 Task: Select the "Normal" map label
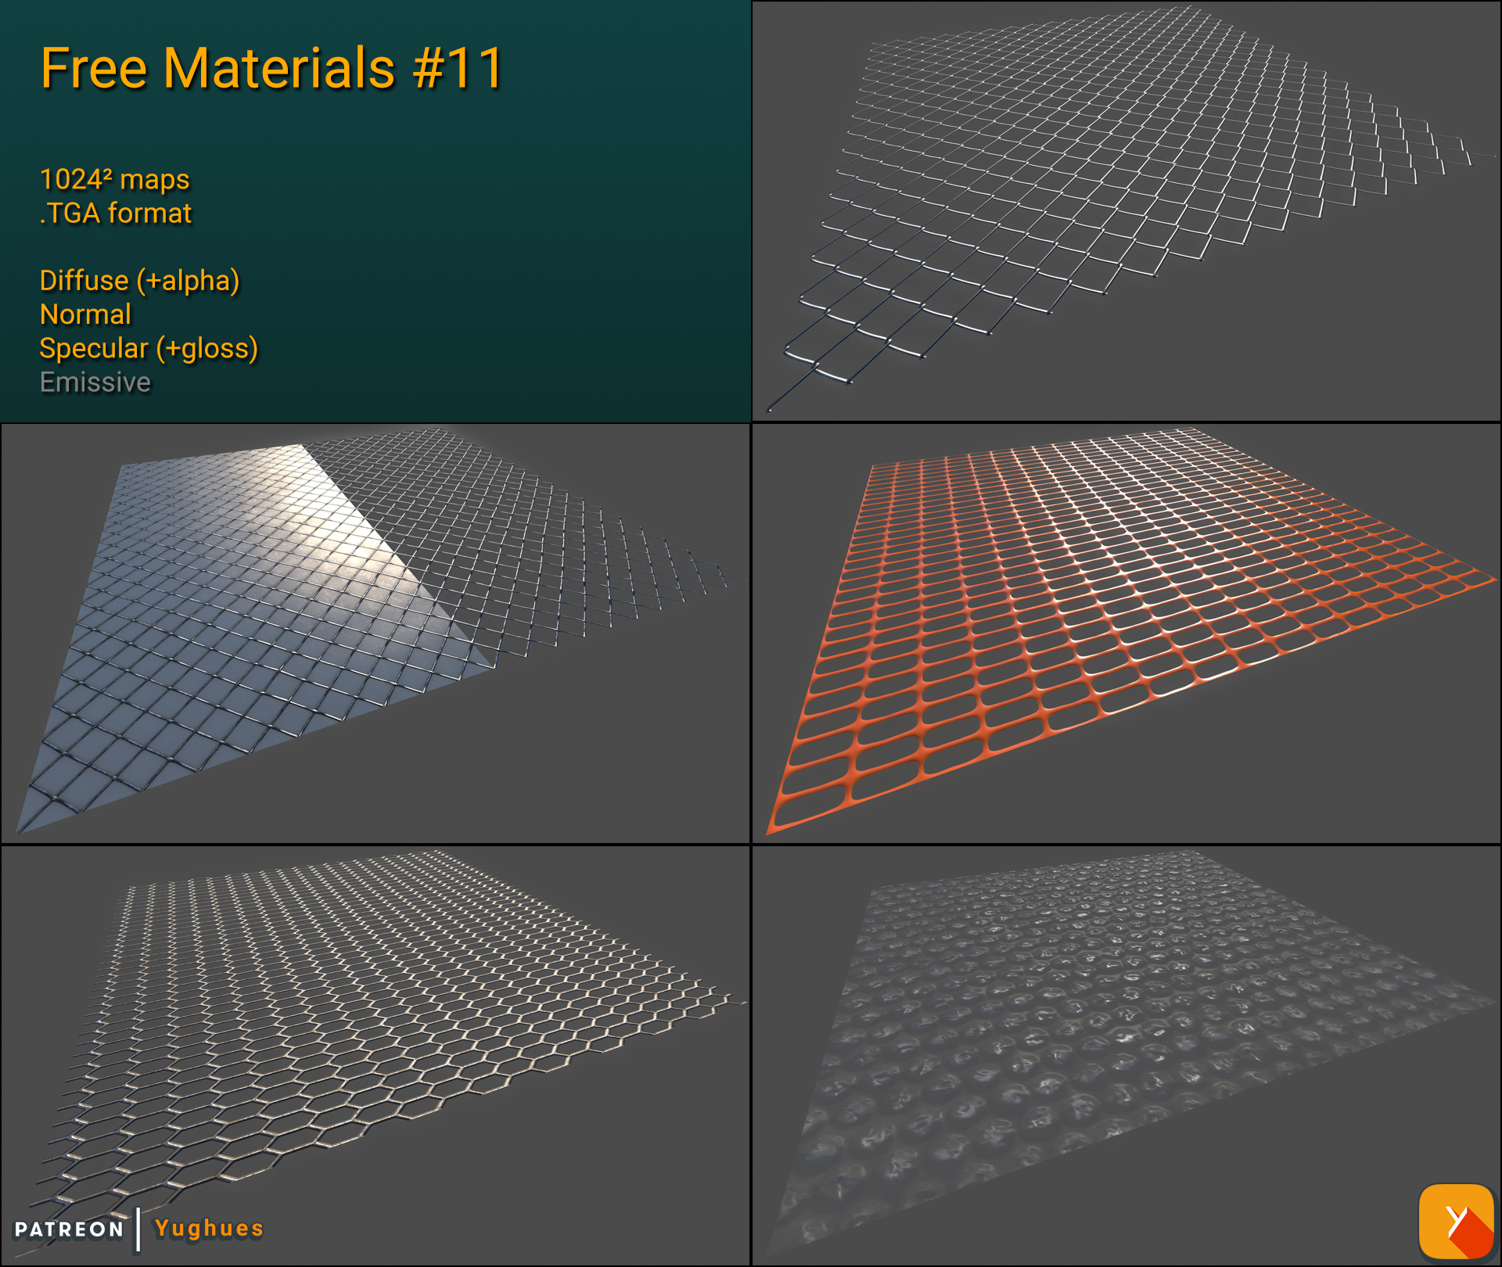coord(84,315)
